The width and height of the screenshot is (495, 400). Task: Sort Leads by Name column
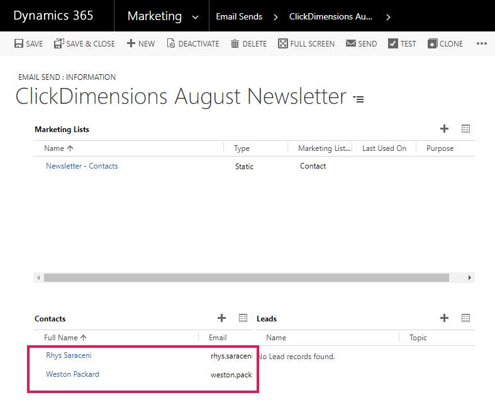pos(276,338)
